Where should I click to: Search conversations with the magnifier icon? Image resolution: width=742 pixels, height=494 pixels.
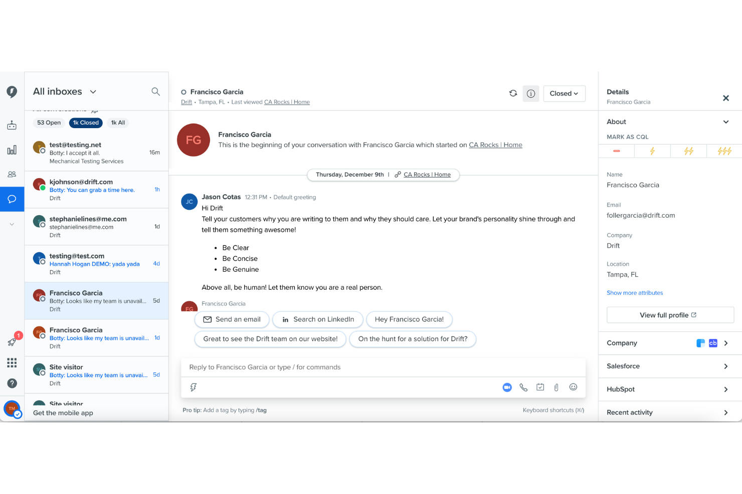[x=156, y=92]
